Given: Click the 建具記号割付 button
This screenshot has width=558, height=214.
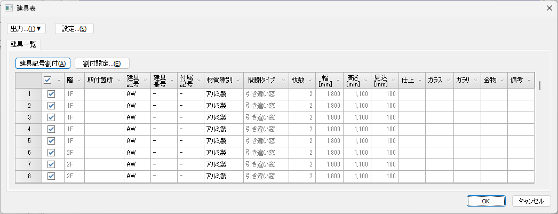Looking at the screenshot, I should pos(43,63).
